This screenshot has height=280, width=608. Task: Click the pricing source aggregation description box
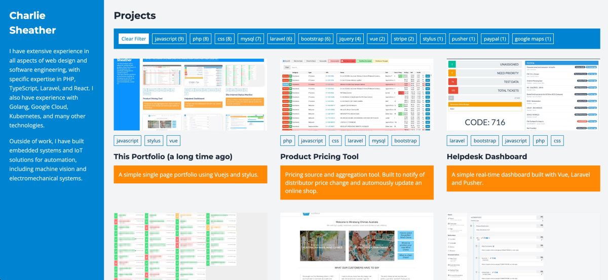click(x=357, y=182)
